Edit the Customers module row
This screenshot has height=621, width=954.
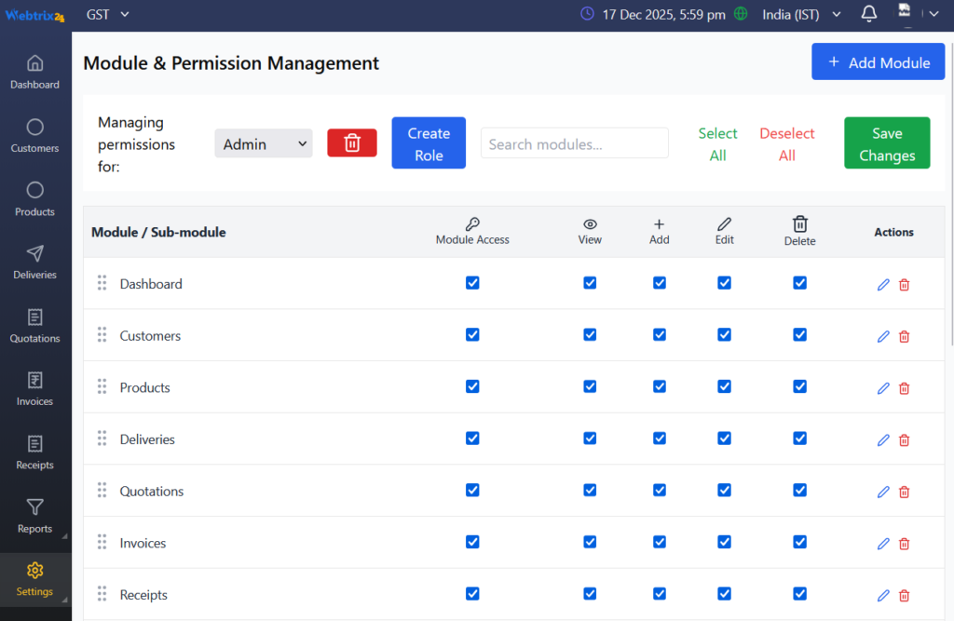(883, 336)
